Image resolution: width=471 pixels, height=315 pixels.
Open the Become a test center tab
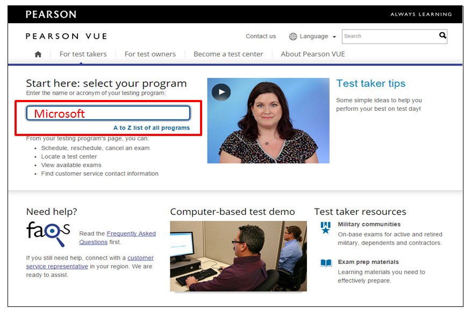click(x=229, y=54)
